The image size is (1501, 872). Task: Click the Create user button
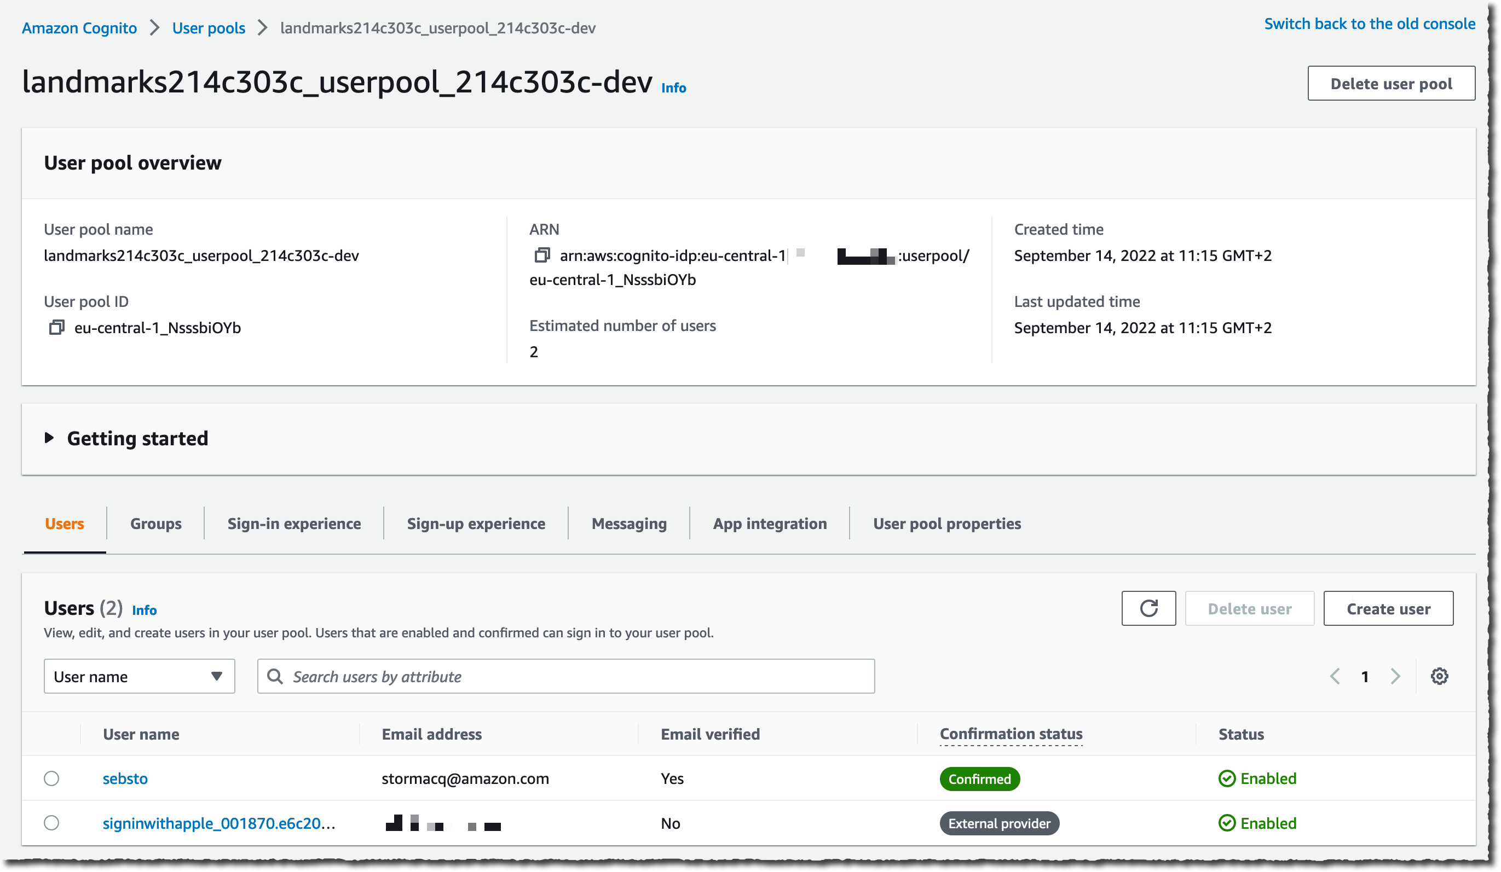click(1389, 608)
